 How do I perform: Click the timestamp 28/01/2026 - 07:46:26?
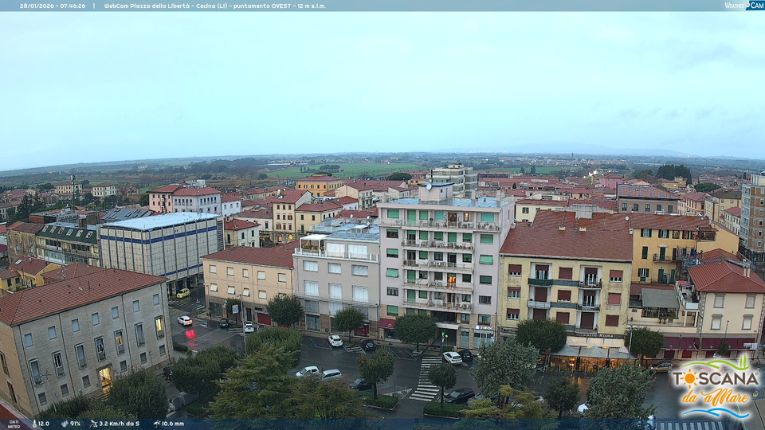[x=53, y=6]
